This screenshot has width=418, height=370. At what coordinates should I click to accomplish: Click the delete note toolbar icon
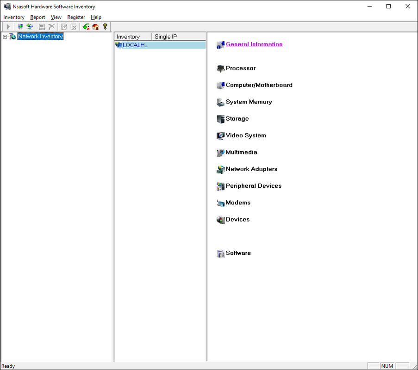[x=74, y=27]
